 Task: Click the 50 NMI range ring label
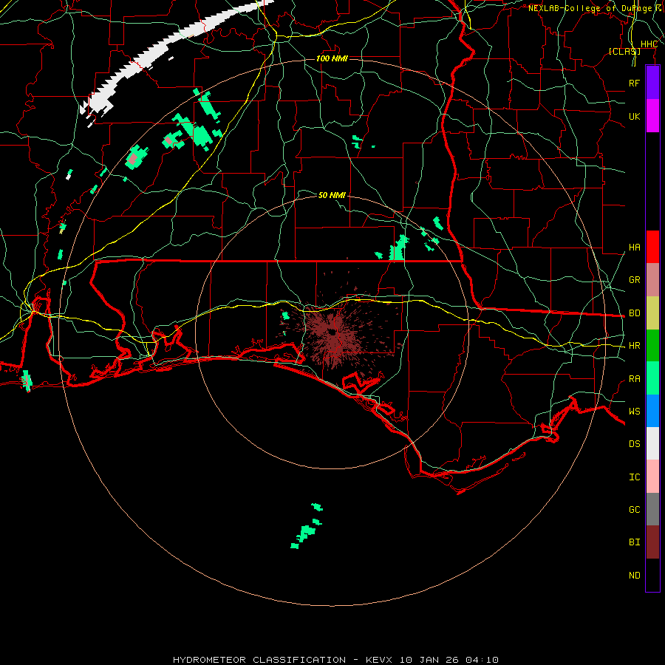tap(332, 195)
